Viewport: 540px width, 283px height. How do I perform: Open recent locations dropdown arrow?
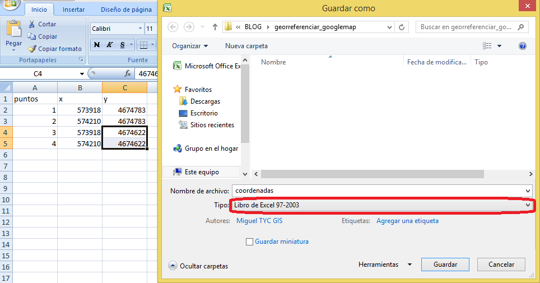pyautogui.click(x=203, y=27)
